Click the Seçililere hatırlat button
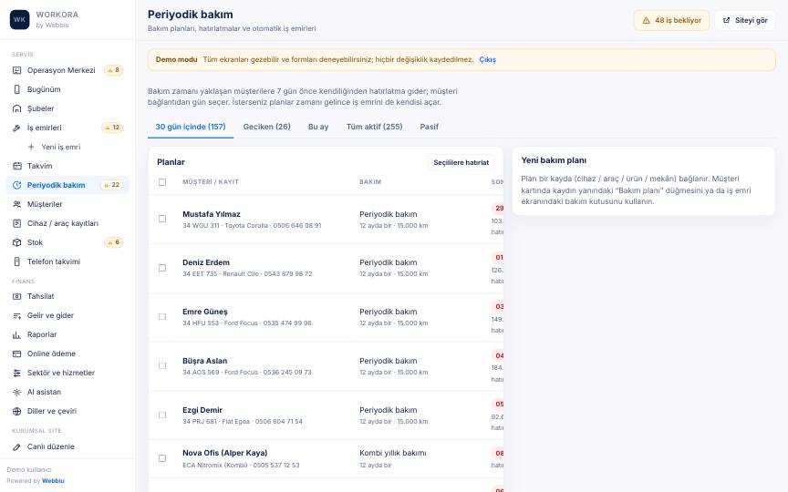Viewport: 788px width, 492px height. click(461, 162)
